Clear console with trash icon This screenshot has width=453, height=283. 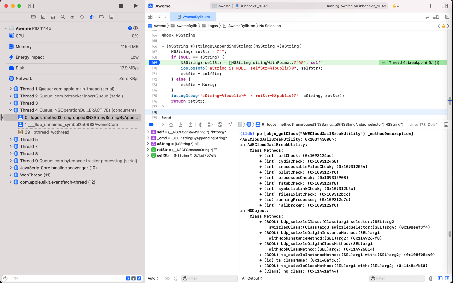click(x=431, y=278)
